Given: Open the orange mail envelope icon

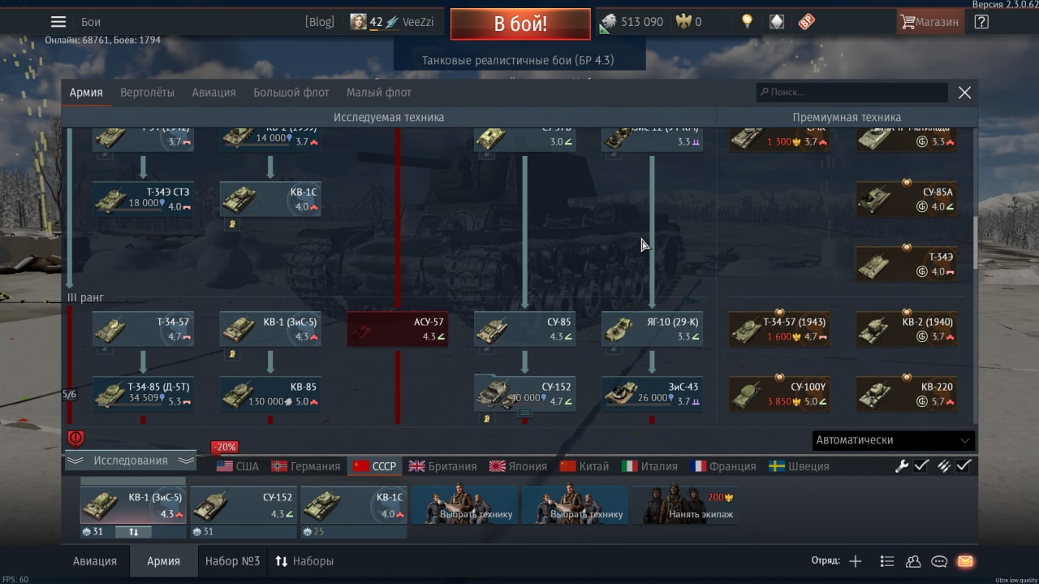Looking at the screenshot, I should 965,561.
